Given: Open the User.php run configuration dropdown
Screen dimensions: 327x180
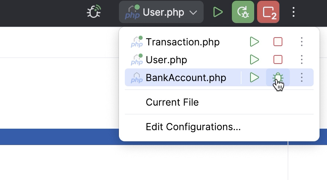Looking at the screenshot, I should point(161,12).
